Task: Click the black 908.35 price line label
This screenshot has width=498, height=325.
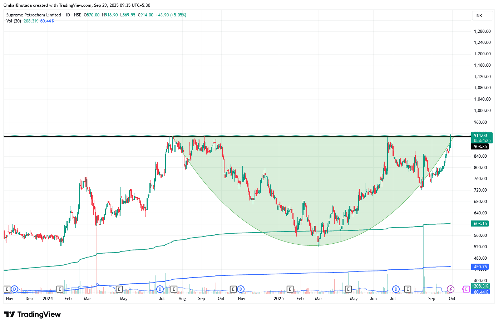Action: [480, 147]
